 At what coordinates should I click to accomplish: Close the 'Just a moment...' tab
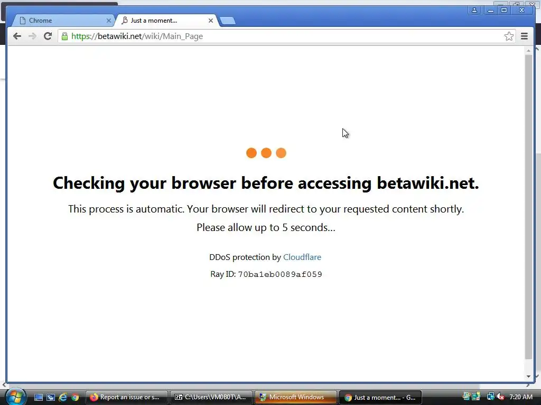coord(210,21)
